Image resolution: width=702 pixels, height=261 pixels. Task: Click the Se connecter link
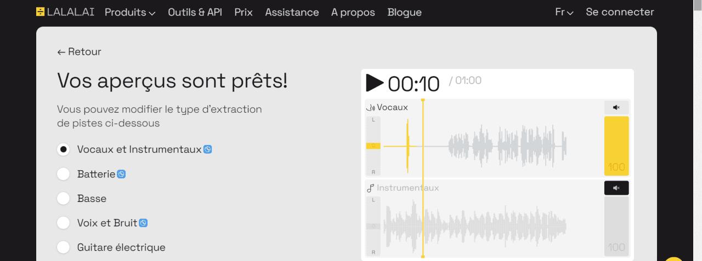[620, 12]
